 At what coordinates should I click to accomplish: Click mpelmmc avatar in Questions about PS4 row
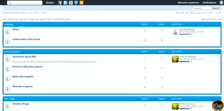(x=175, y=59)
